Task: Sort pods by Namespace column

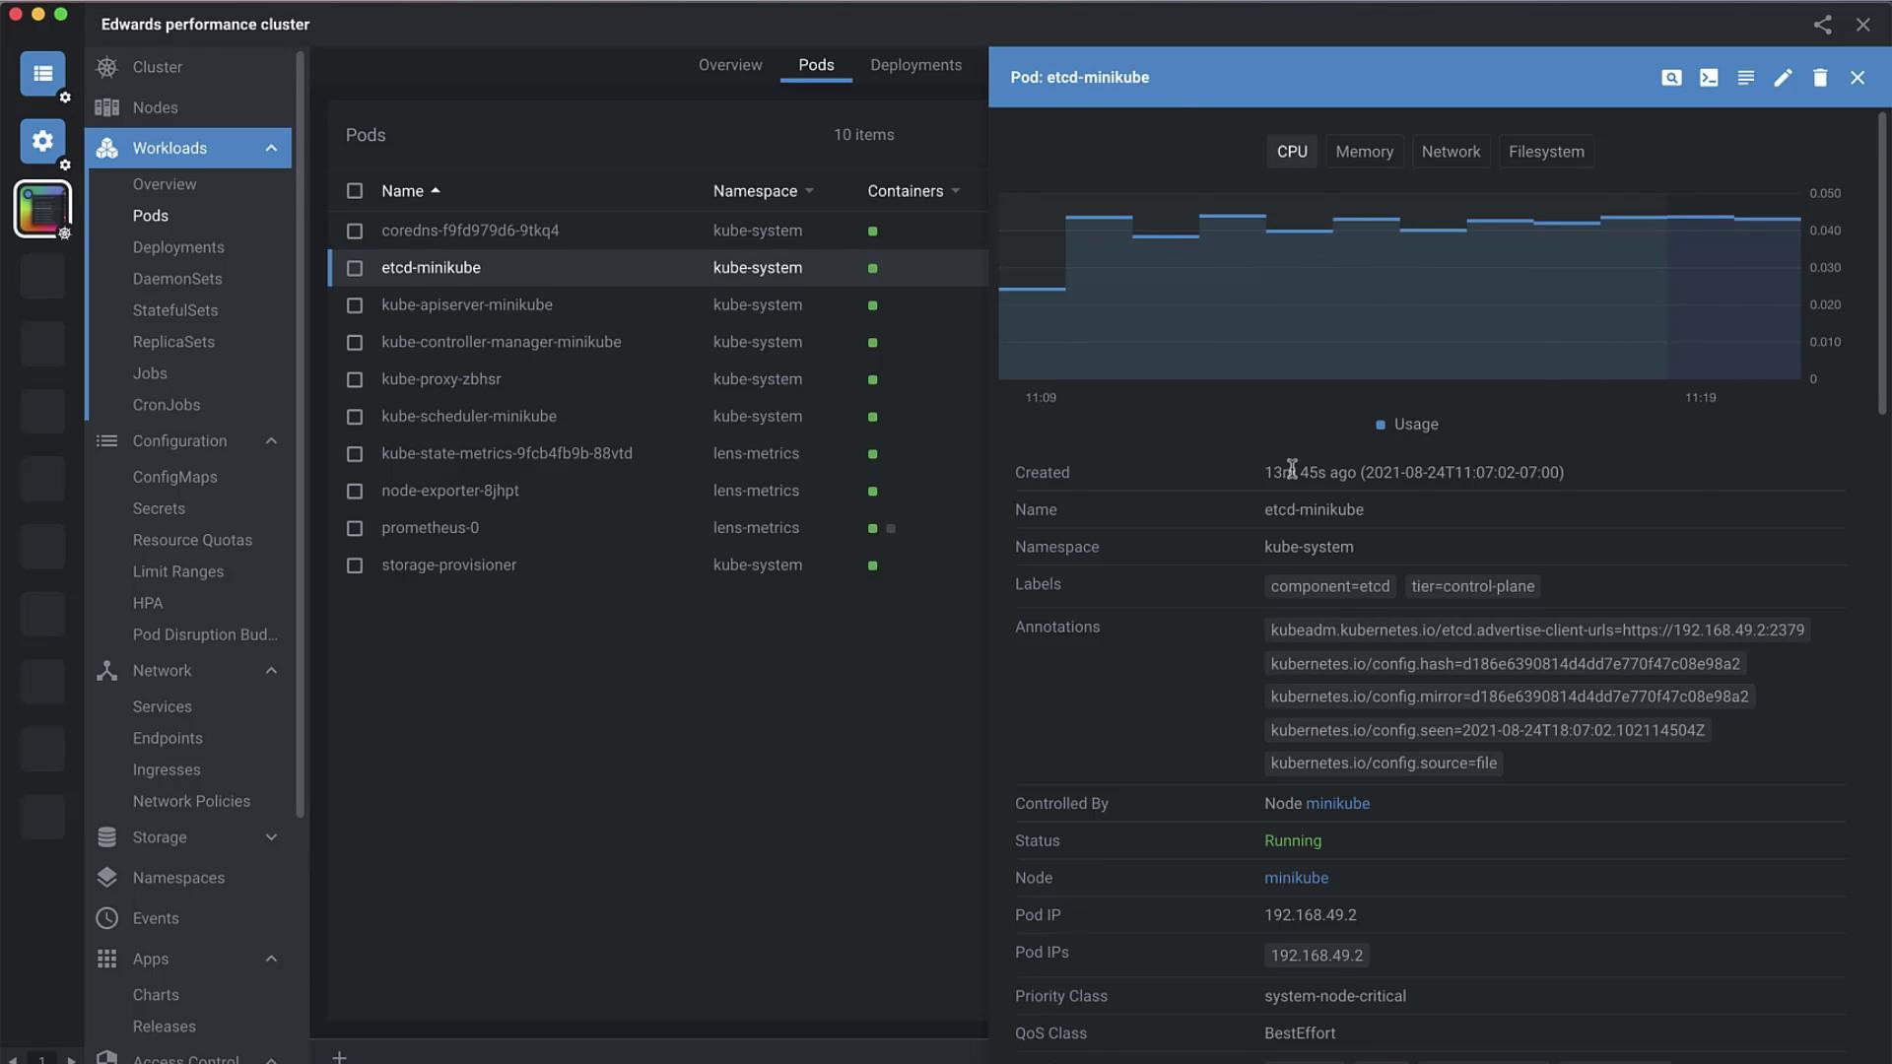Action: click(x=756, y=191)
